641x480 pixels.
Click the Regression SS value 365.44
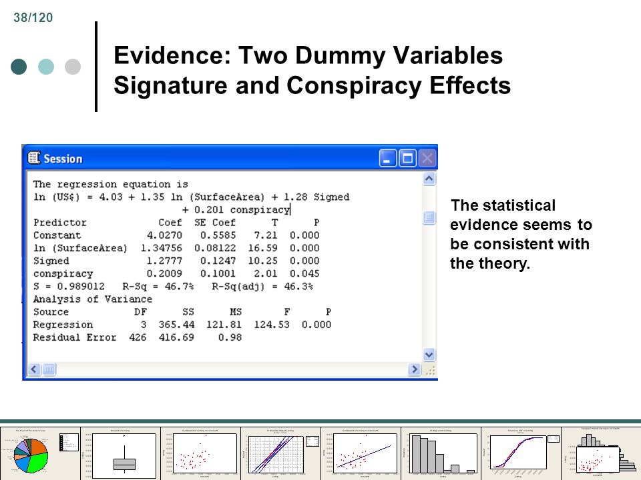[176, 325]
